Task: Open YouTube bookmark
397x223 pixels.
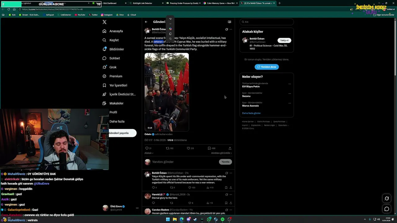Action: click(80, 15)
